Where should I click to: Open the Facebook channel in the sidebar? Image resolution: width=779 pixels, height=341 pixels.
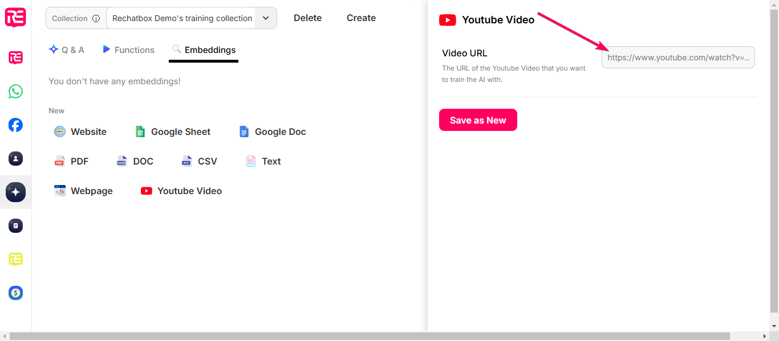[15, 125]
